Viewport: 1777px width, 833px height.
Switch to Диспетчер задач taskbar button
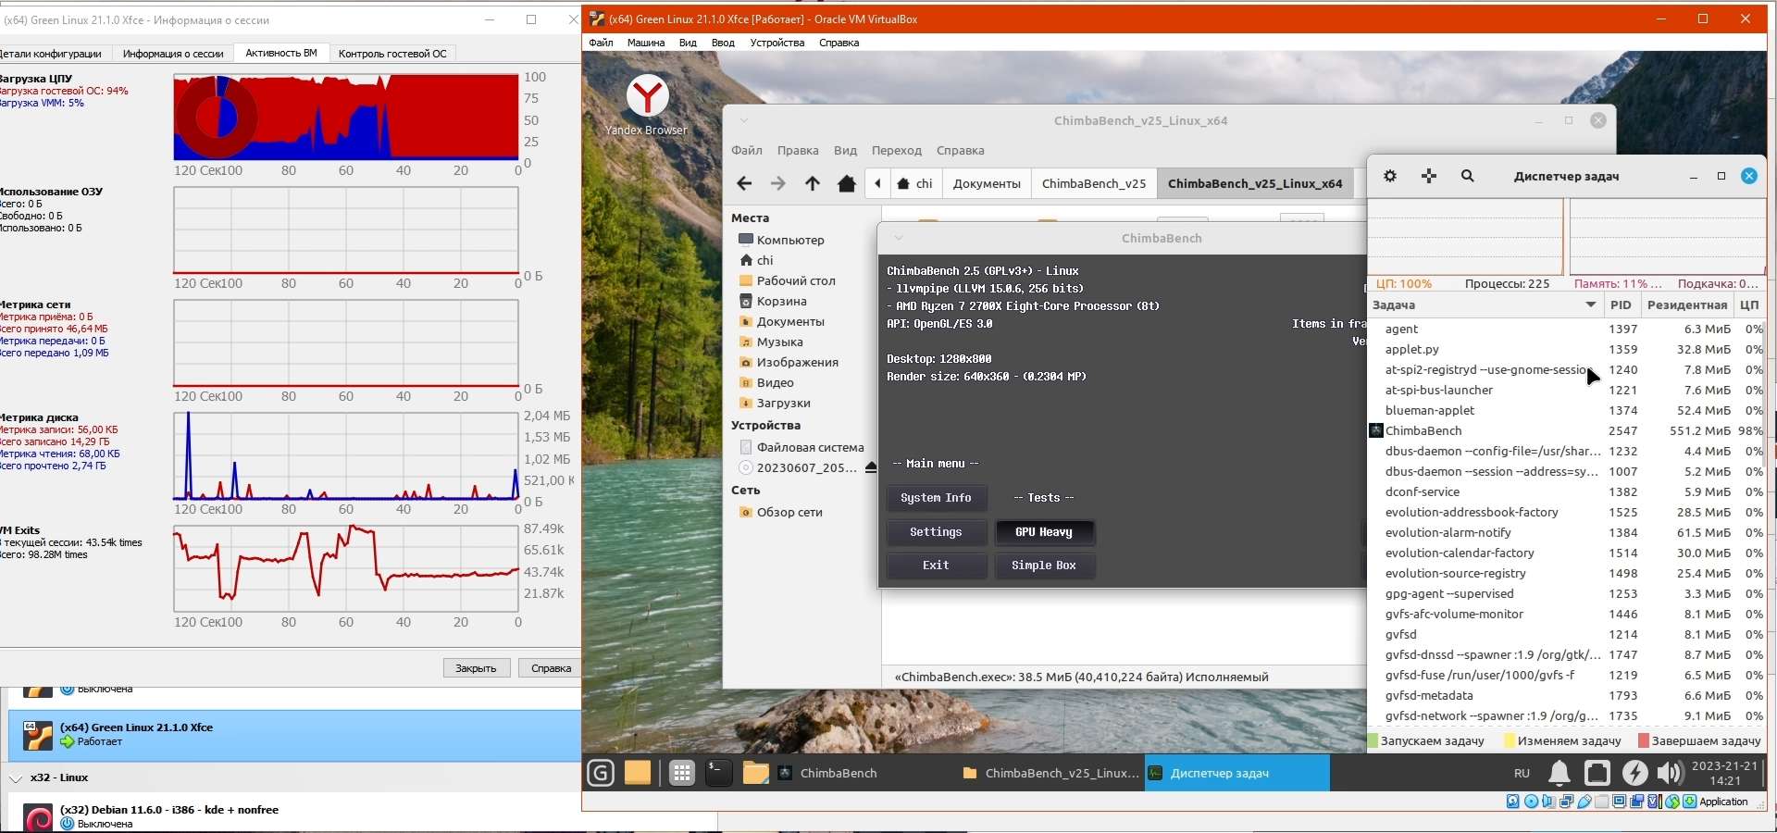tap(1236, 773)
